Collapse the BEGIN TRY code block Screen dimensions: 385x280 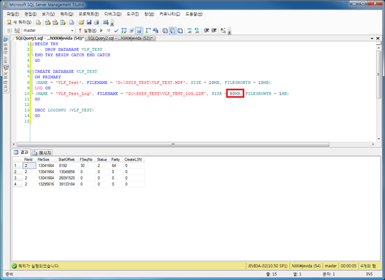click(32, 44)
